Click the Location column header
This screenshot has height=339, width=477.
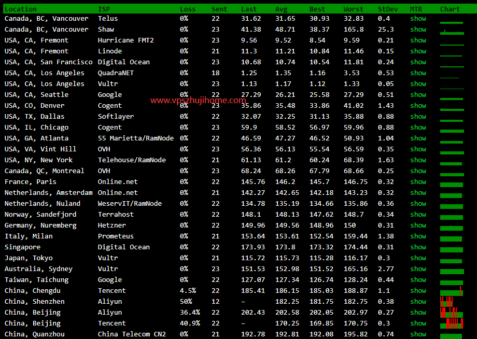tap(21, 9)
